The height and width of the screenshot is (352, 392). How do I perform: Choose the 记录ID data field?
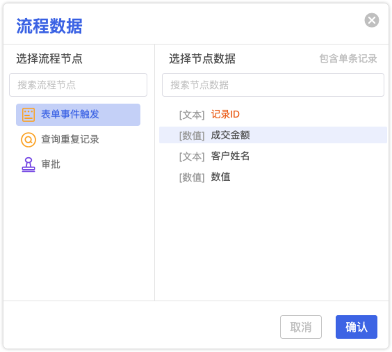225,114
